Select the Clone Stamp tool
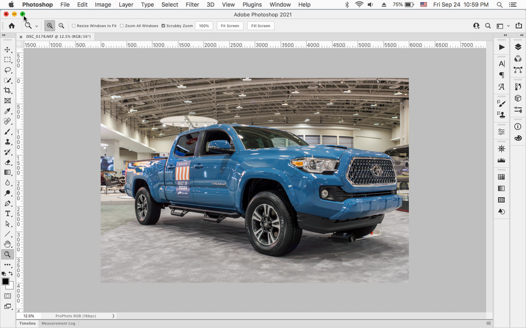526x328 pixels. pyautogui.click(x=7, y=141)
